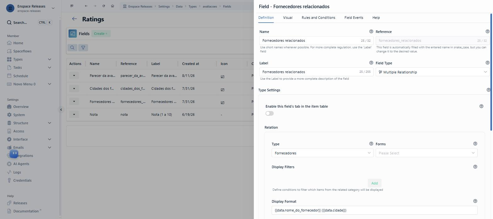The image size is (493, 219).
Task: Click the side panel vertical scrollbar
Action: (491, 72)
